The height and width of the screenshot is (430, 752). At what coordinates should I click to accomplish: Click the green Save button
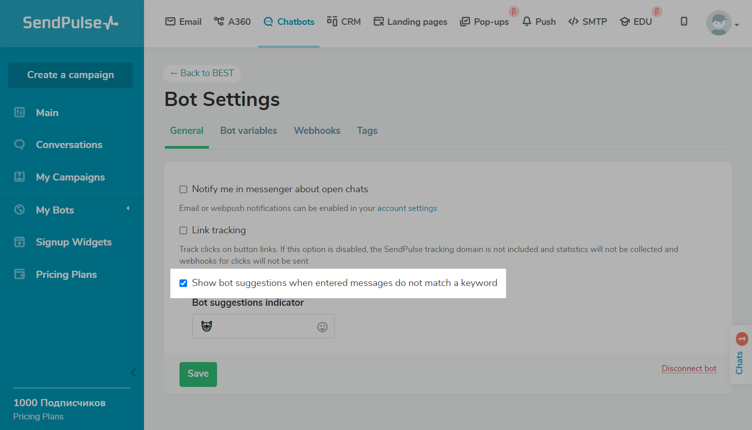click(x=198, y=374)
